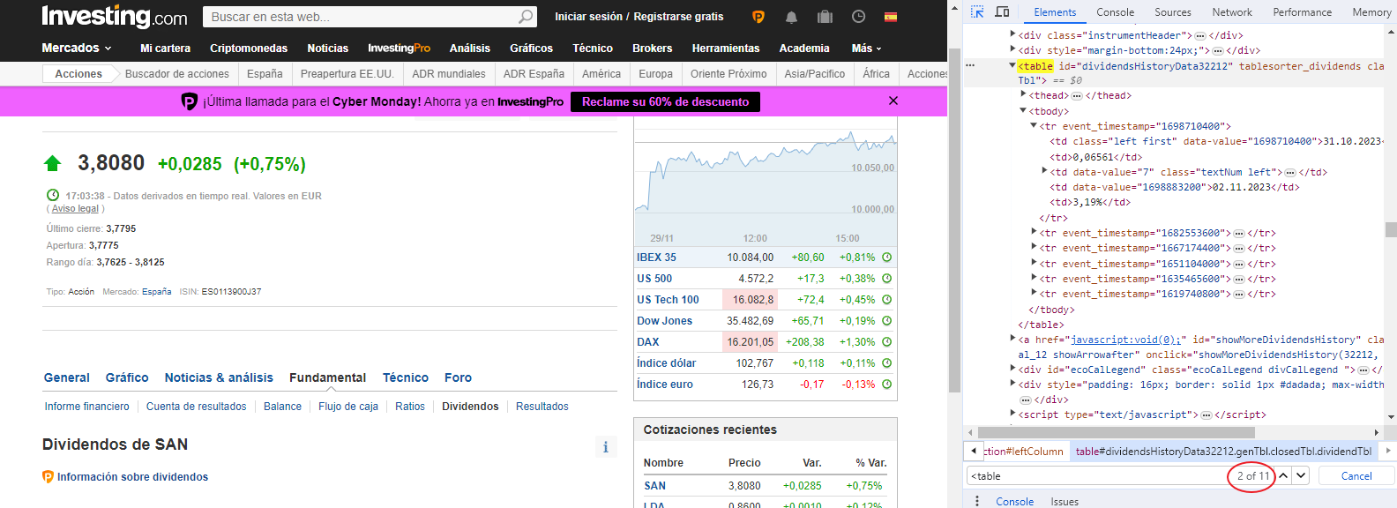Viewport: 1397px width, 508px height.
Task: Switch to the DevTools Console tab
Action: coord(1116,12)
